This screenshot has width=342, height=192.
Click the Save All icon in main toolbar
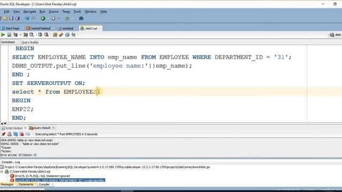18,19
